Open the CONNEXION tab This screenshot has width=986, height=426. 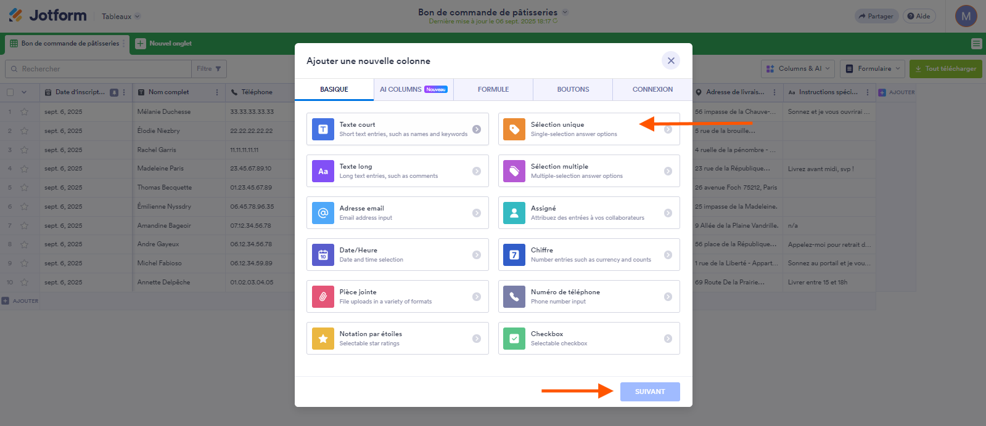[652, 89]
